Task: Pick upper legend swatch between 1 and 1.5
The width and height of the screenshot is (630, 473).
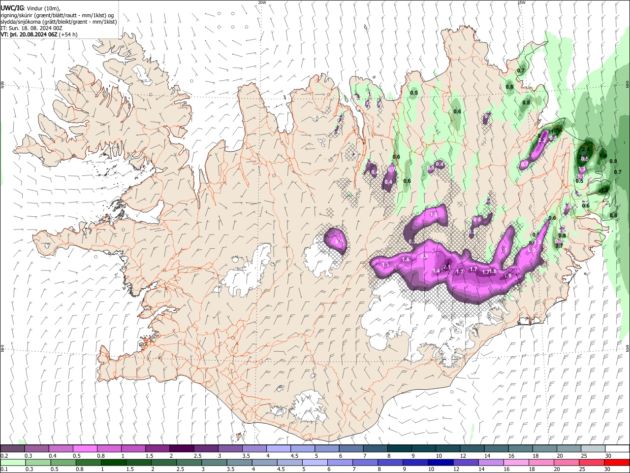Action: pyautogui.click(x=133, y=448)
